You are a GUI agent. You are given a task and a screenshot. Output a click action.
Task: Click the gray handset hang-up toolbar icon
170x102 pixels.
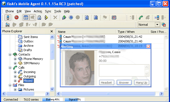point(148,18)
